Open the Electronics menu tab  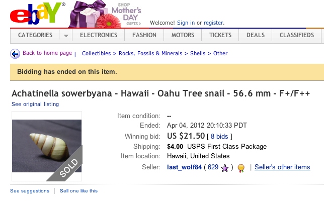99,35
